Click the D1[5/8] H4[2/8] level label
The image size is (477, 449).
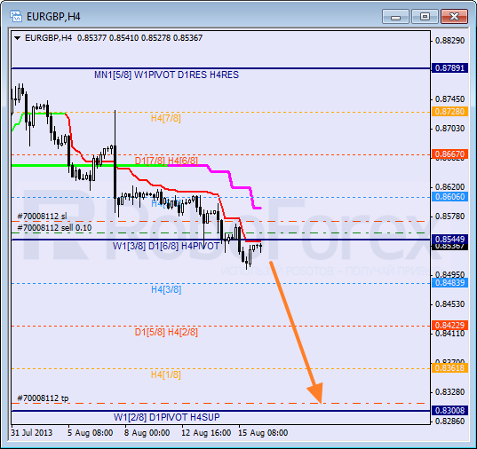click(x=166, y=332)
